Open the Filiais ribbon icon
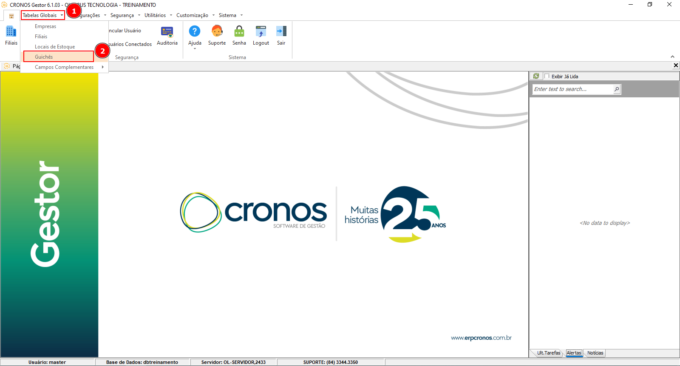 tap(11, 35)
